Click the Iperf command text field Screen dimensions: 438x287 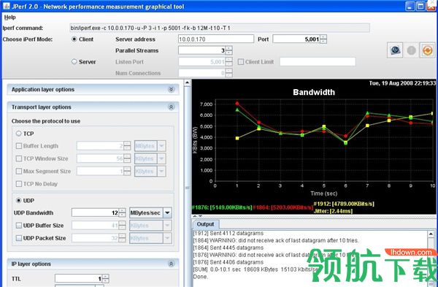pyautogui.click(x=220, y=28)
